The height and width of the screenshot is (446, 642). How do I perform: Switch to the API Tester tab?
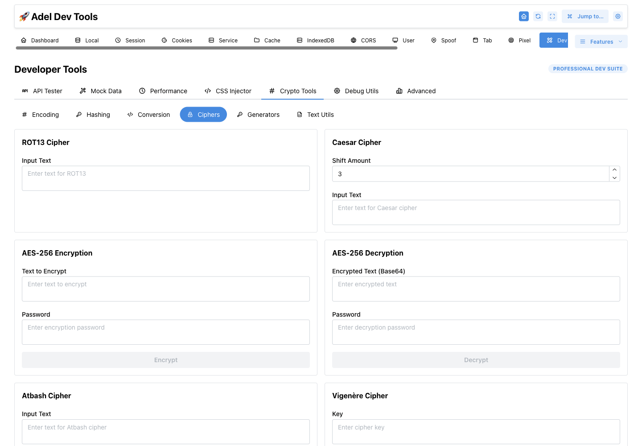(42, 91)
